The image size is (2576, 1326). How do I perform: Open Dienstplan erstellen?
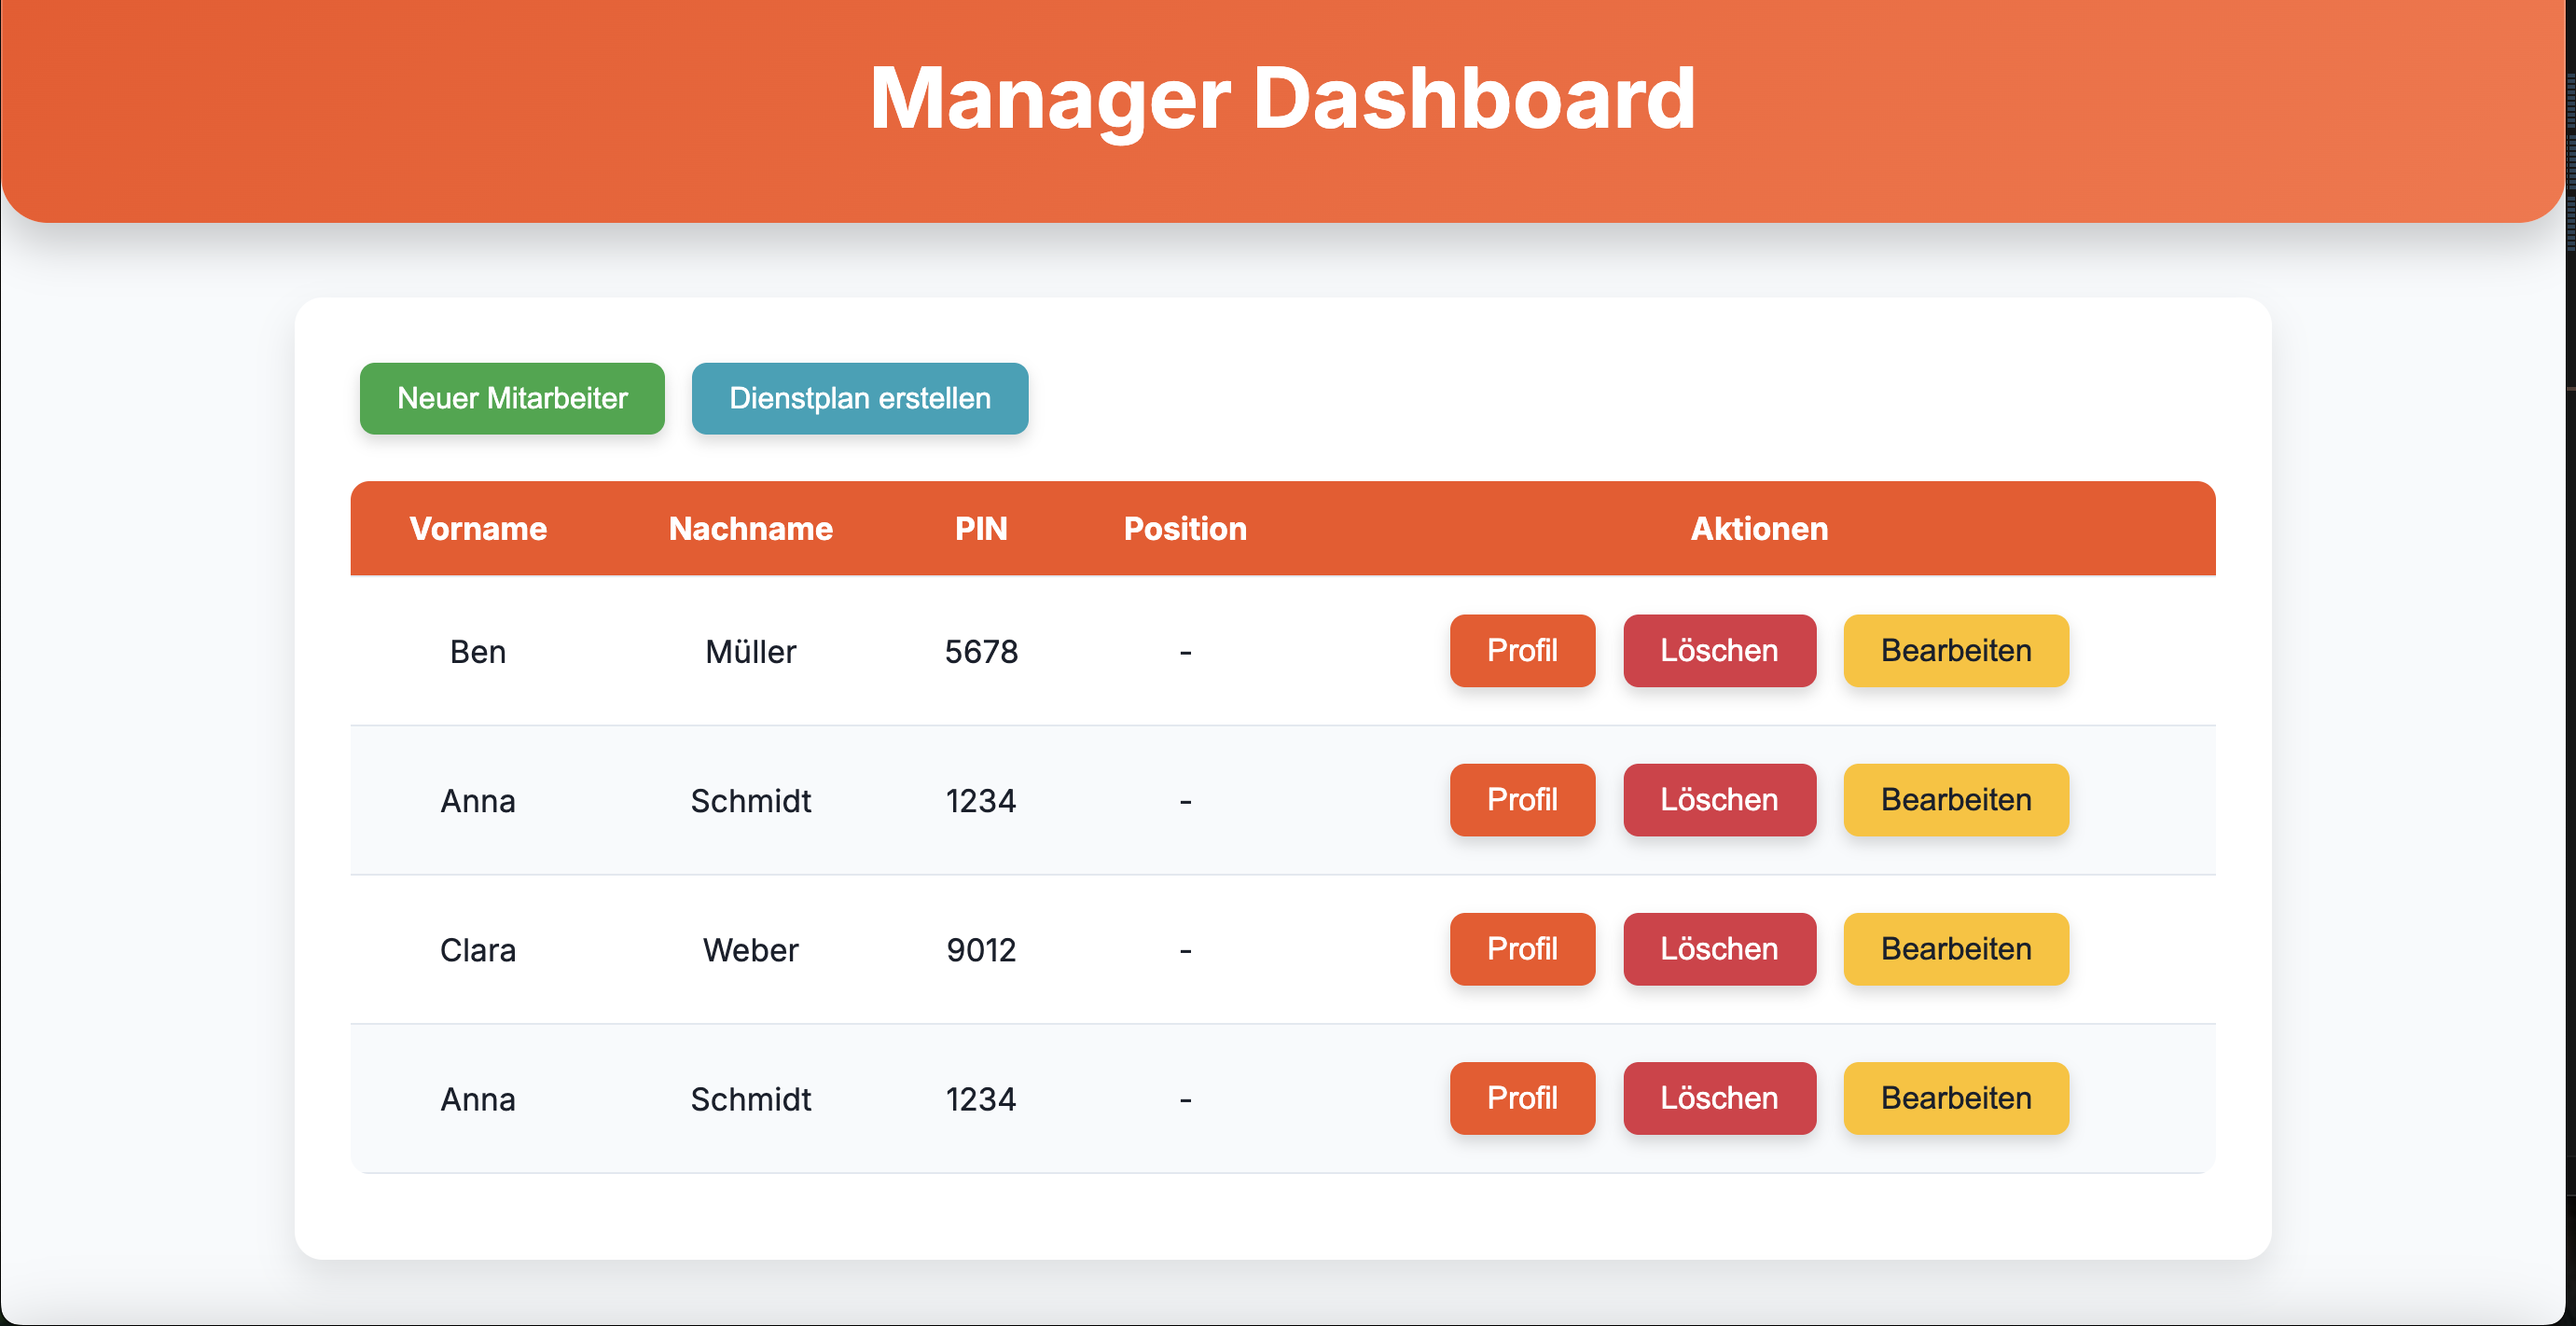click(x=859, y=398)
